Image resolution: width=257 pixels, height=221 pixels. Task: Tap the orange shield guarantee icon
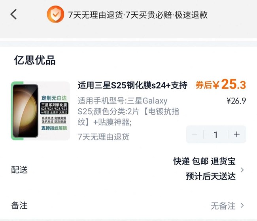tap(55, 15)
